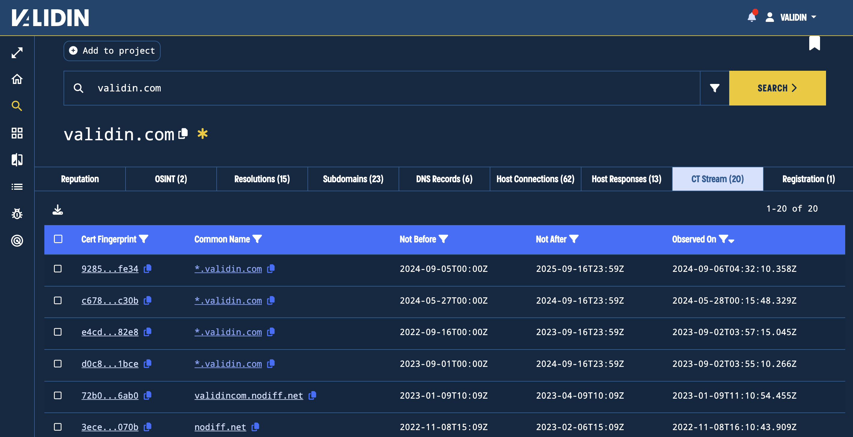Open the DNS Records (6) tab
Screen dimensions: 853x437
click(x=444, y=179)
